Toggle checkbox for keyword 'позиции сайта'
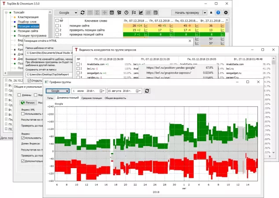The height and width of the screenshot is (198, 279). [x=57, y=26]
